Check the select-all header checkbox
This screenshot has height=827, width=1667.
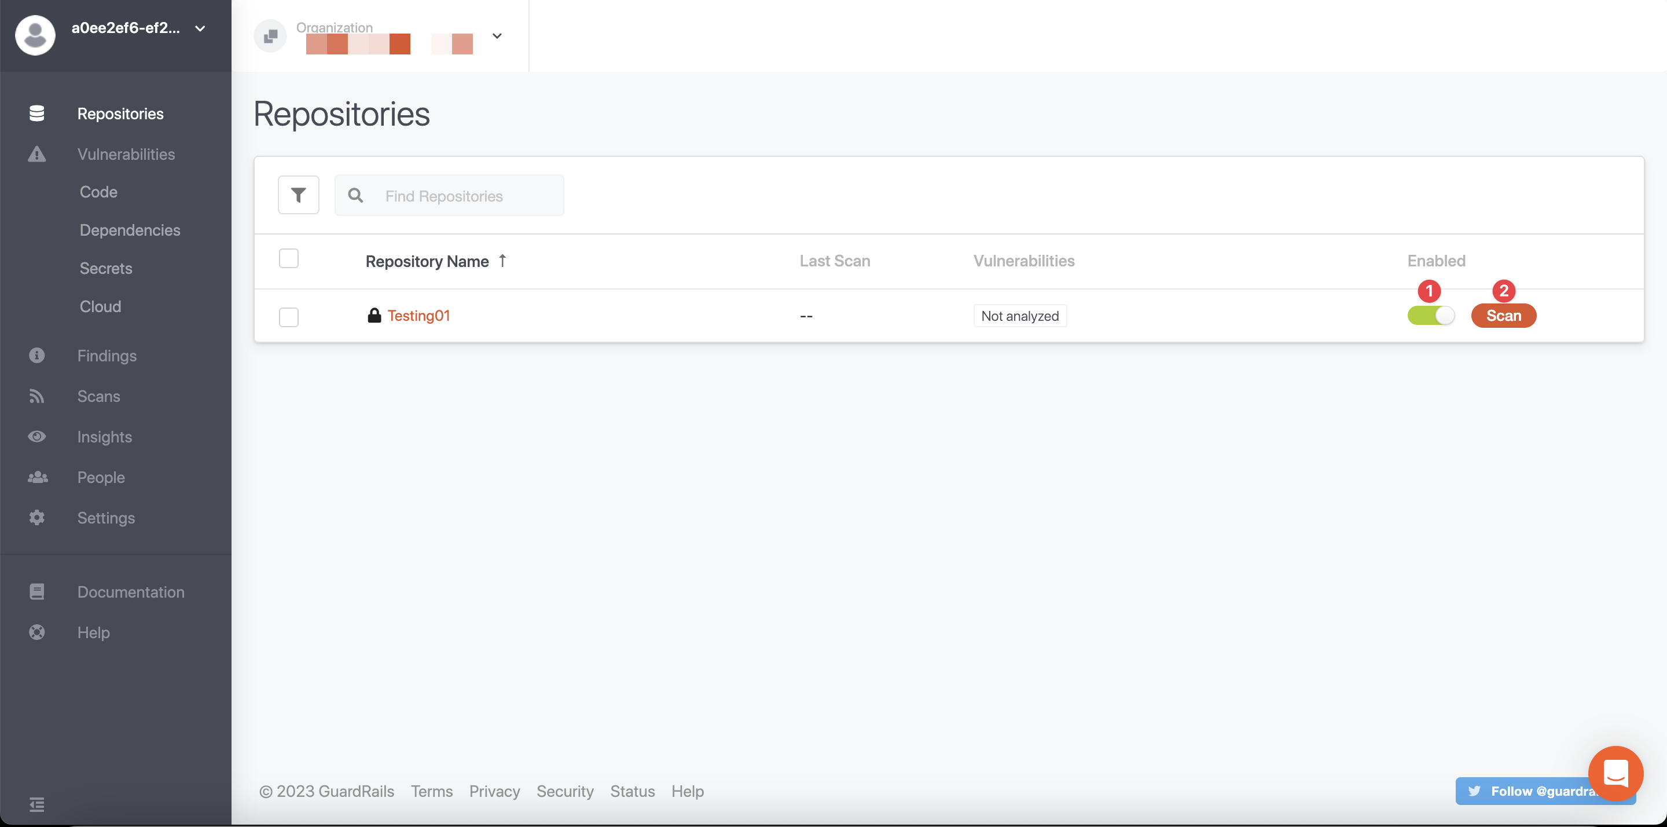point(289,258)
